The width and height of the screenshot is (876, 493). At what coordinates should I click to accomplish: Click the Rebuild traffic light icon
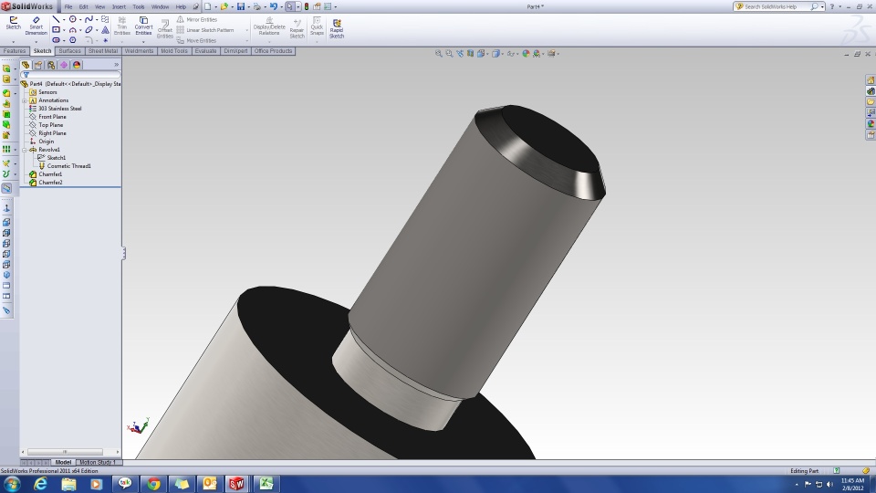pyautogui.click(x=307, y=6)
